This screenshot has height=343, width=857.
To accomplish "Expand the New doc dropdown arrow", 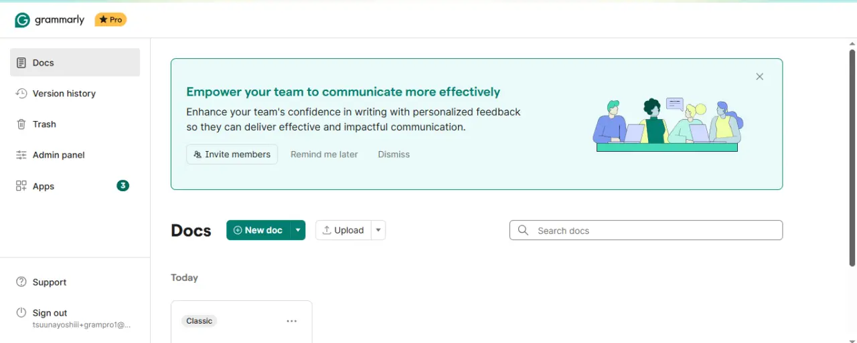I will (x=298, y=230).
